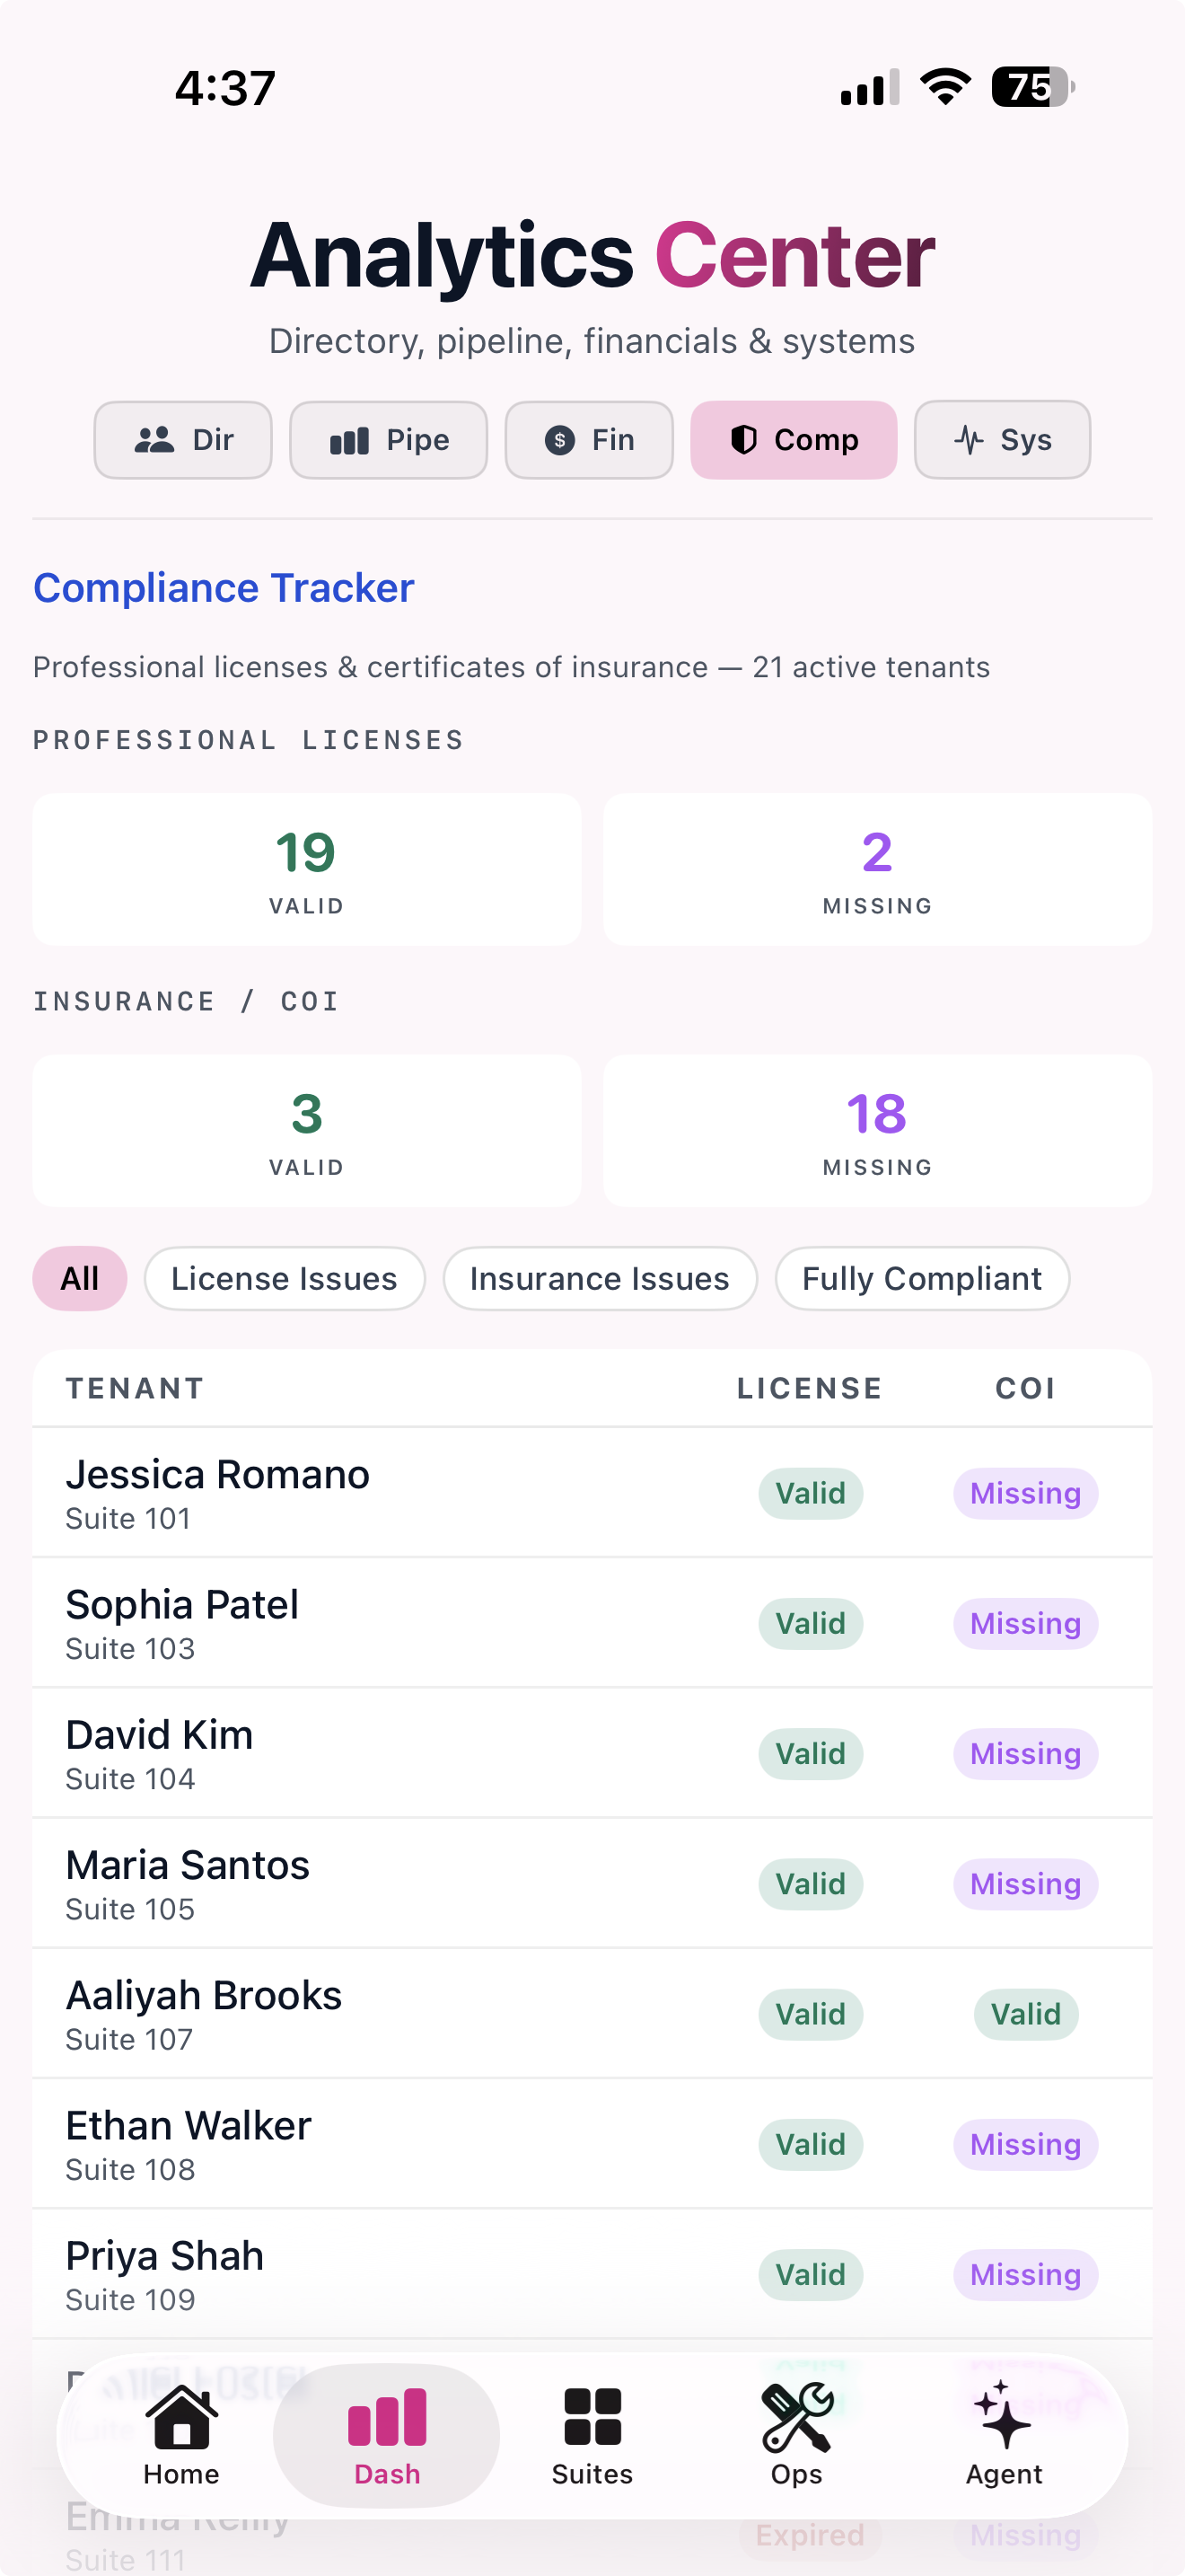
Task: Open the Fin financials tab
Action: tap(590, 440)
